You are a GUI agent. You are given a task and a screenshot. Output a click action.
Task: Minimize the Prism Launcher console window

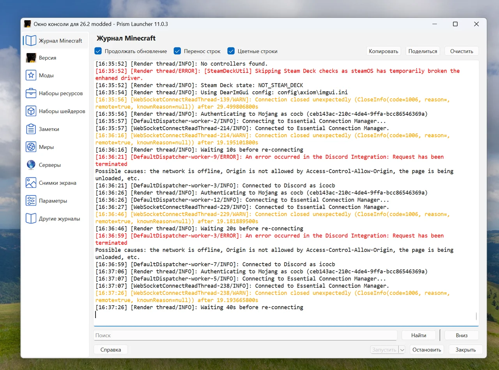click(x=434, y=24)
